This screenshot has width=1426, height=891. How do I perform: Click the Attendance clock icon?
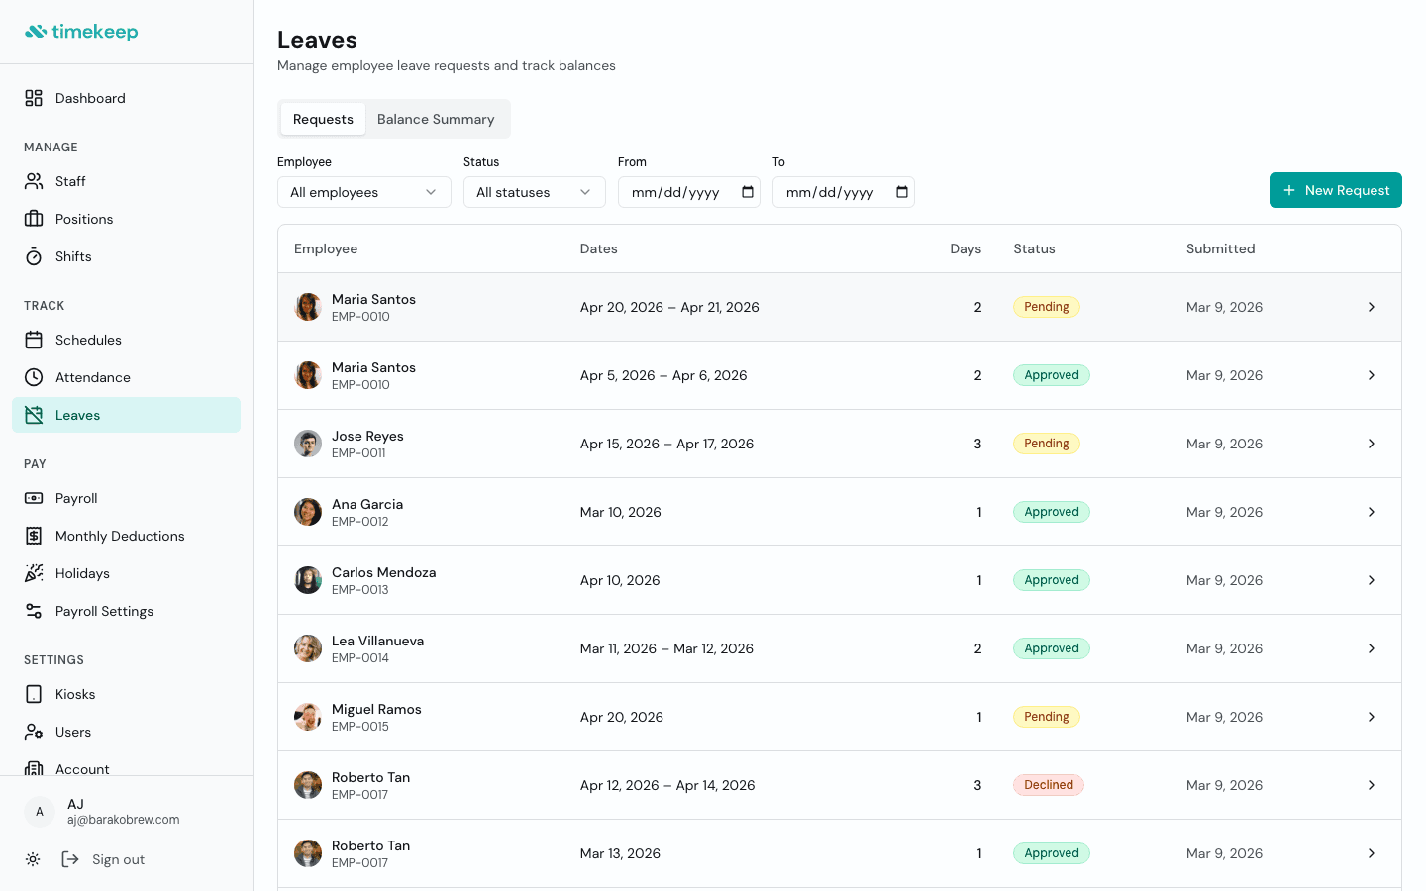tap(32, 377)
